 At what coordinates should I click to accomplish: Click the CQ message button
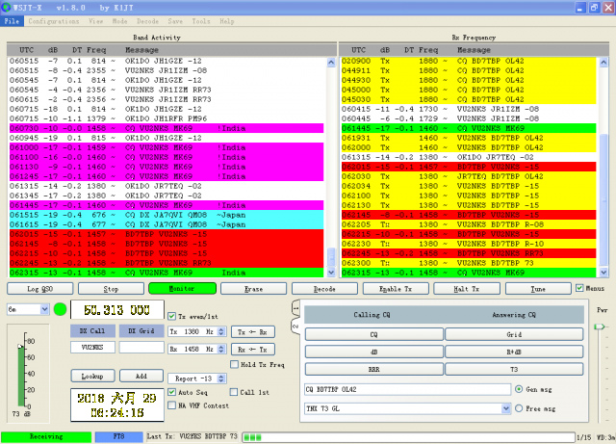coord(374,334)
